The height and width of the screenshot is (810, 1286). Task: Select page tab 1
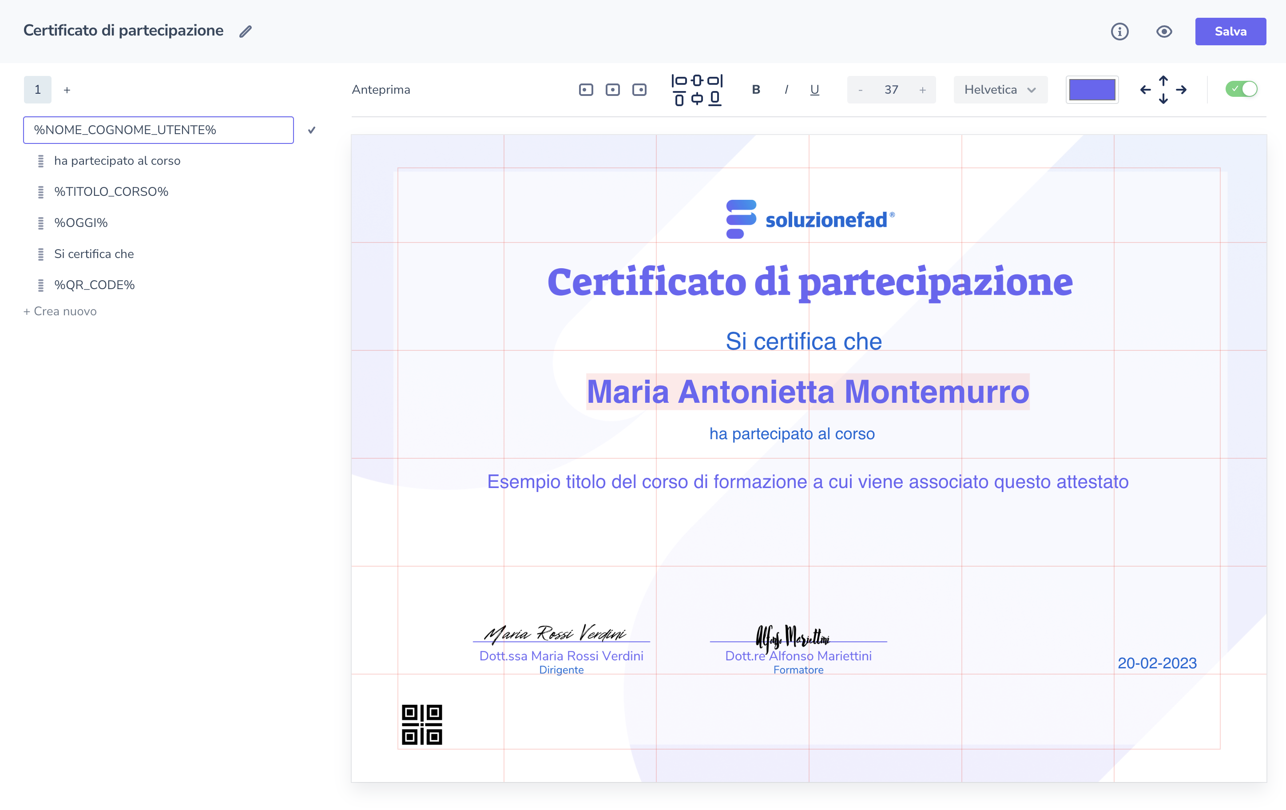coord(37,90)
